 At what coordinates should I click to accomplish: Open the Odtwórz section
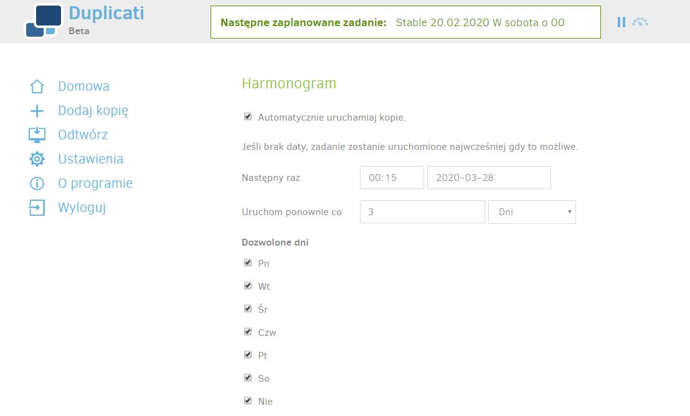[83, 135]
